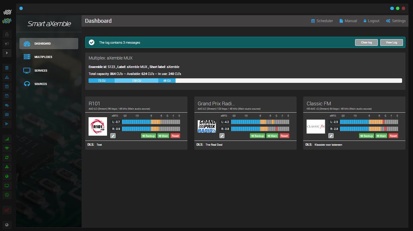This screenshot has width=413, height=231.
Task: Select the signal strength bars icon in the sidebar
Action: coord(7,139)
